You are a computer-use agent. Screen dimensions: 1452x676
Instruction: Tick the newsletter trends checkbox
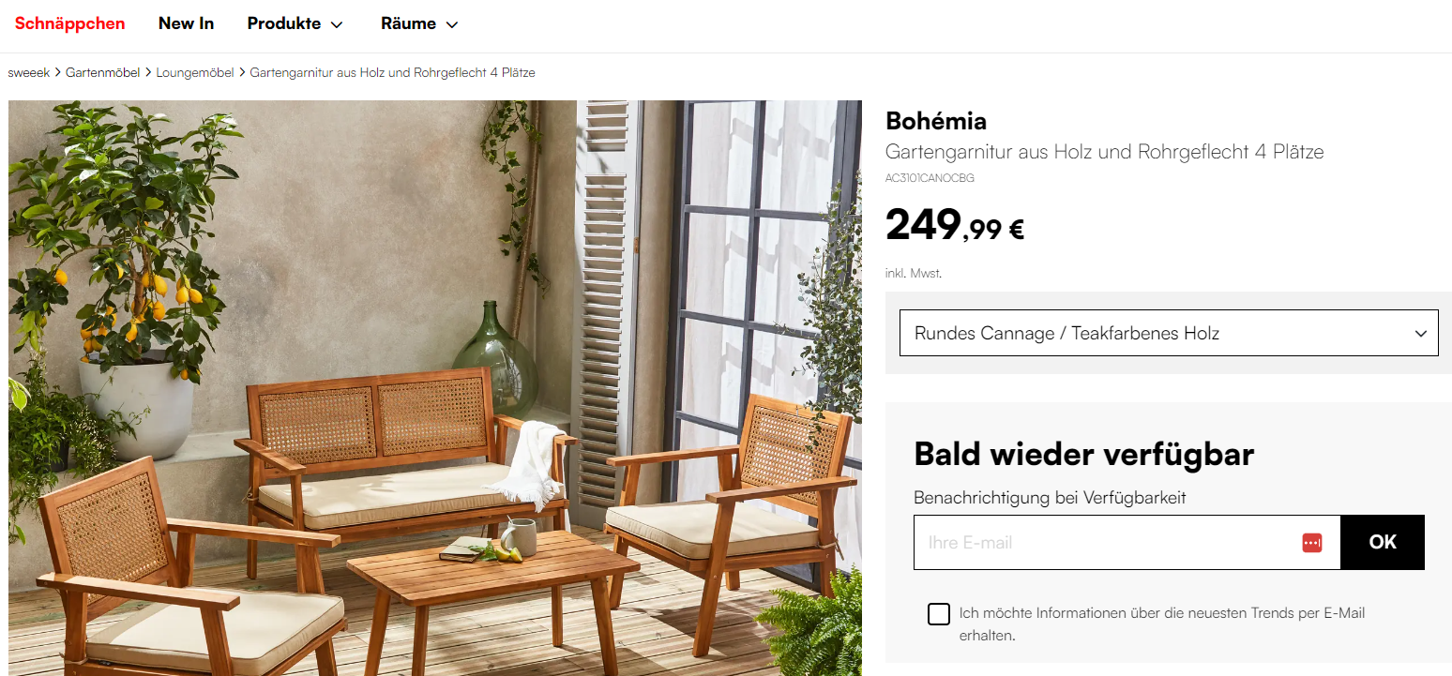tap(938, 614)
